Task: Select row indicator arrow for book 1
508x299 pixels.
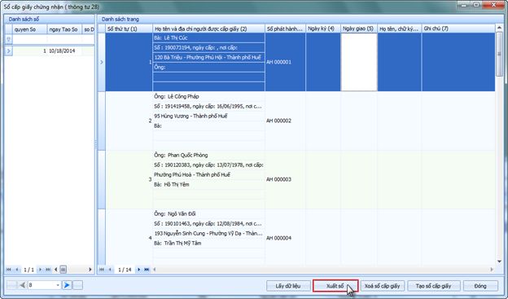Action: pos(8,51)
